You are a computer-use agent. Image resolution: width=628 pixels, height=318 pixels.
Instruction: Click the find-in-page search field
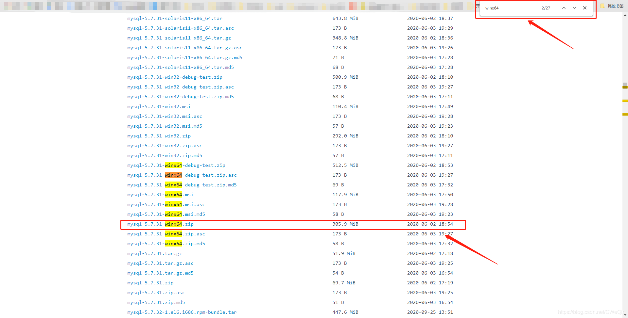point(510,8)
